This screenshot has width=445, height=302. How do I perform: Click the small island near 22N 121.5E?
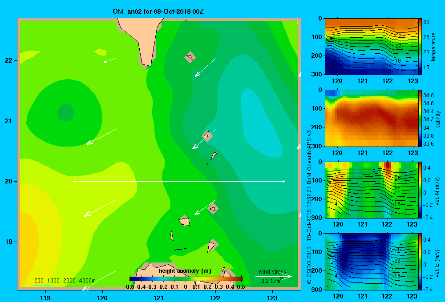click(190, 57)
